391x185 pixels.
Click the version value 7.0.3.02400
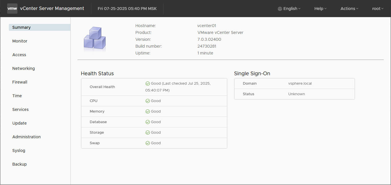click(x=209, y=39)
